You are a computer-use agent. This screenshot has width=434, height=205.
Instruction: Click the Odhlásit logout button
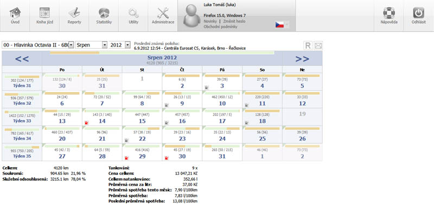tap(419, 16)
